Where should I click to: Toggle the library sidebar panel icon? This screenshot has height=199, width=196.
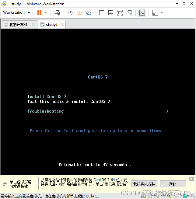[102, 13]
